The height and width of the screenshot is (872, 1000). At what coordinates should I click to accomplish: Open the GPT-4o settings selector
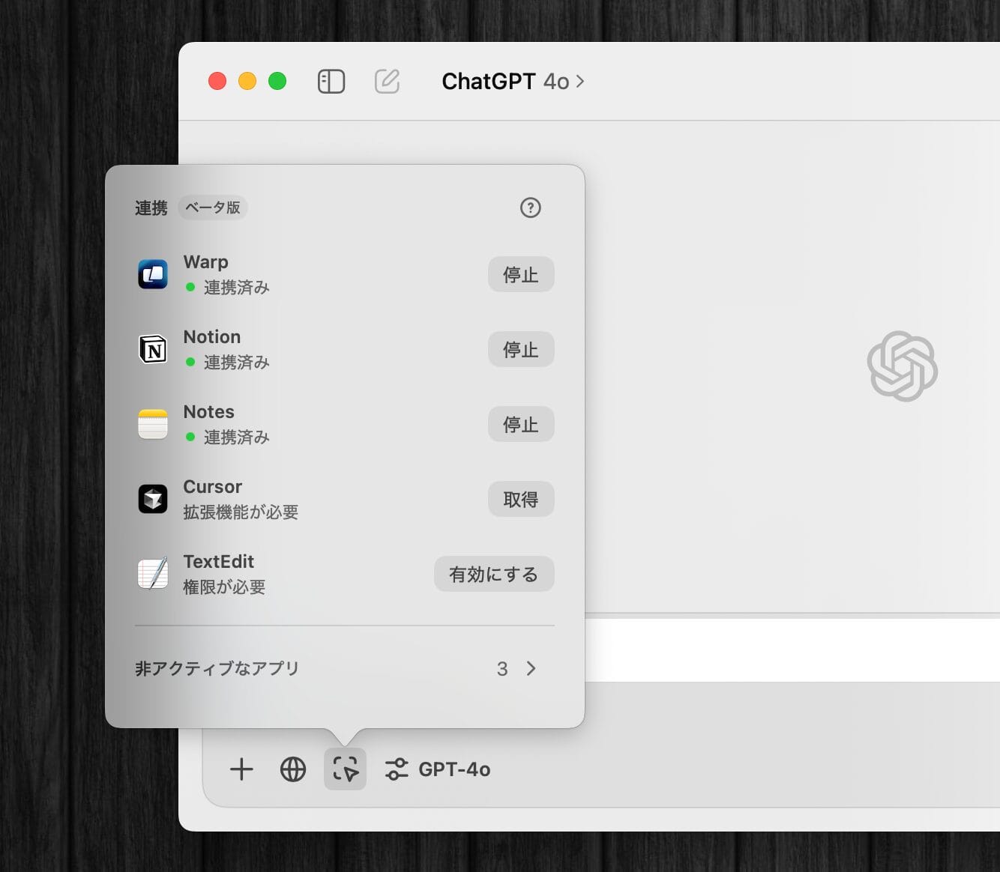[438, 769]
